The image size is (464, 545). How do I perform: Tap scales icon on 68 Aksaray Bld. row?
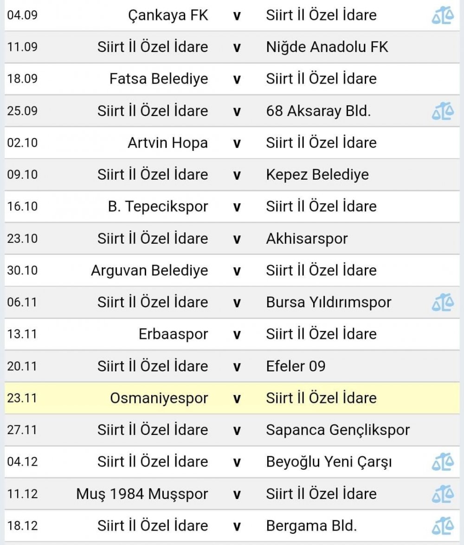click(x=443, y=111)
